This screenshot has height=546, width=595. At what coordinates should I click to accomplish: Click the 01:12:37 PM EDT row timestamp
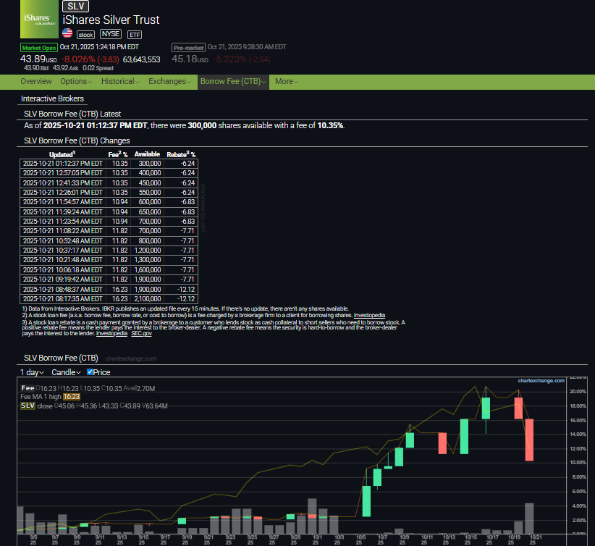(x=62, y=164)
